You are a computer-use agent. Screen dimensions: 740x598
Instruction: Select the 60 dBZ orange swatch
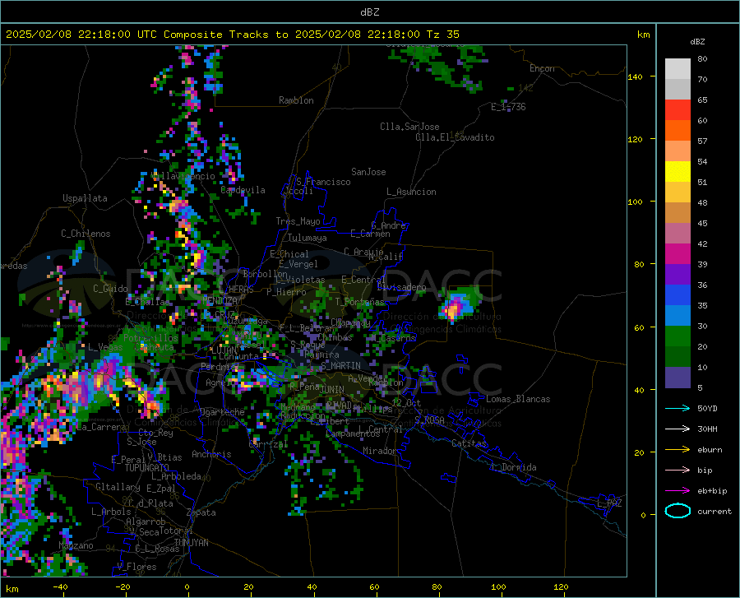click(x=678, y=130)
